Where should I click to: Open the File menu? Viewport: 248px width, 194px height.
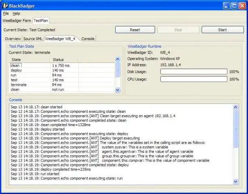tap(6, 14)
